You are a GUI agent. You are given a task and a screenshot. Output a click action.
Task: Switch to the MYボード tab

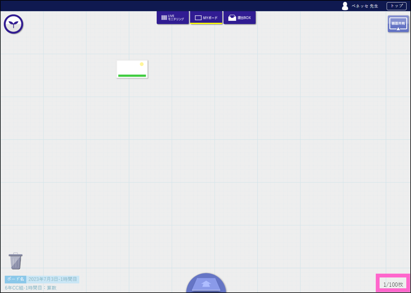coord(206,18)
